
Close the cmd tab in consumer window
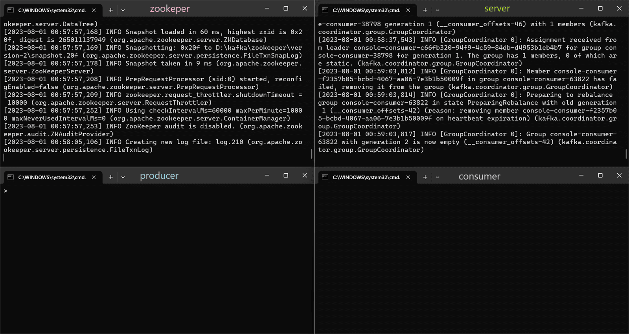(x=408, y=177)
